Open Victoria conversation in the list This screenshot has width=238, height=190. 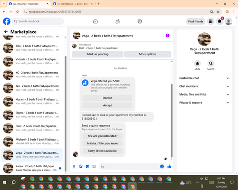[x=32, y=61]
